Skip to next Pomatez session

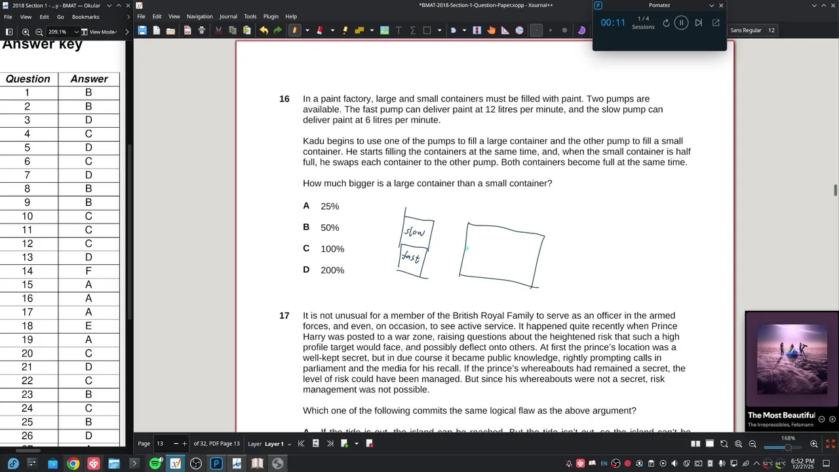(699, 22)
